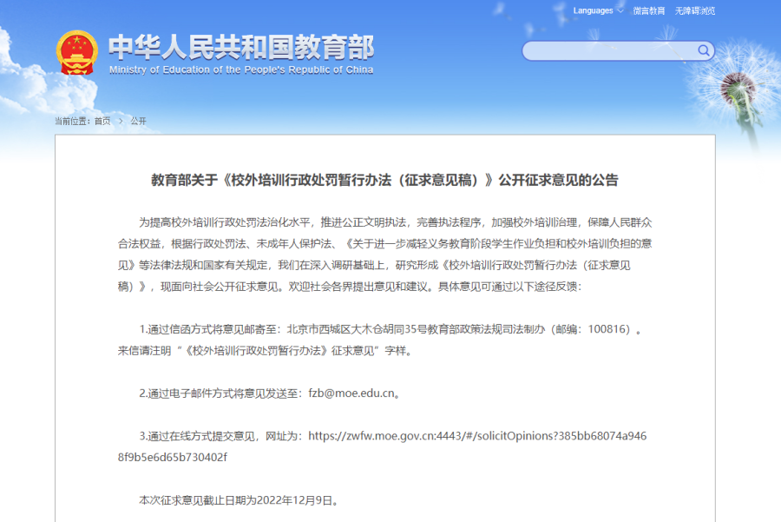Click the deadline date 2022年12月9日
The image size is (781, 522).
(293, 500)
